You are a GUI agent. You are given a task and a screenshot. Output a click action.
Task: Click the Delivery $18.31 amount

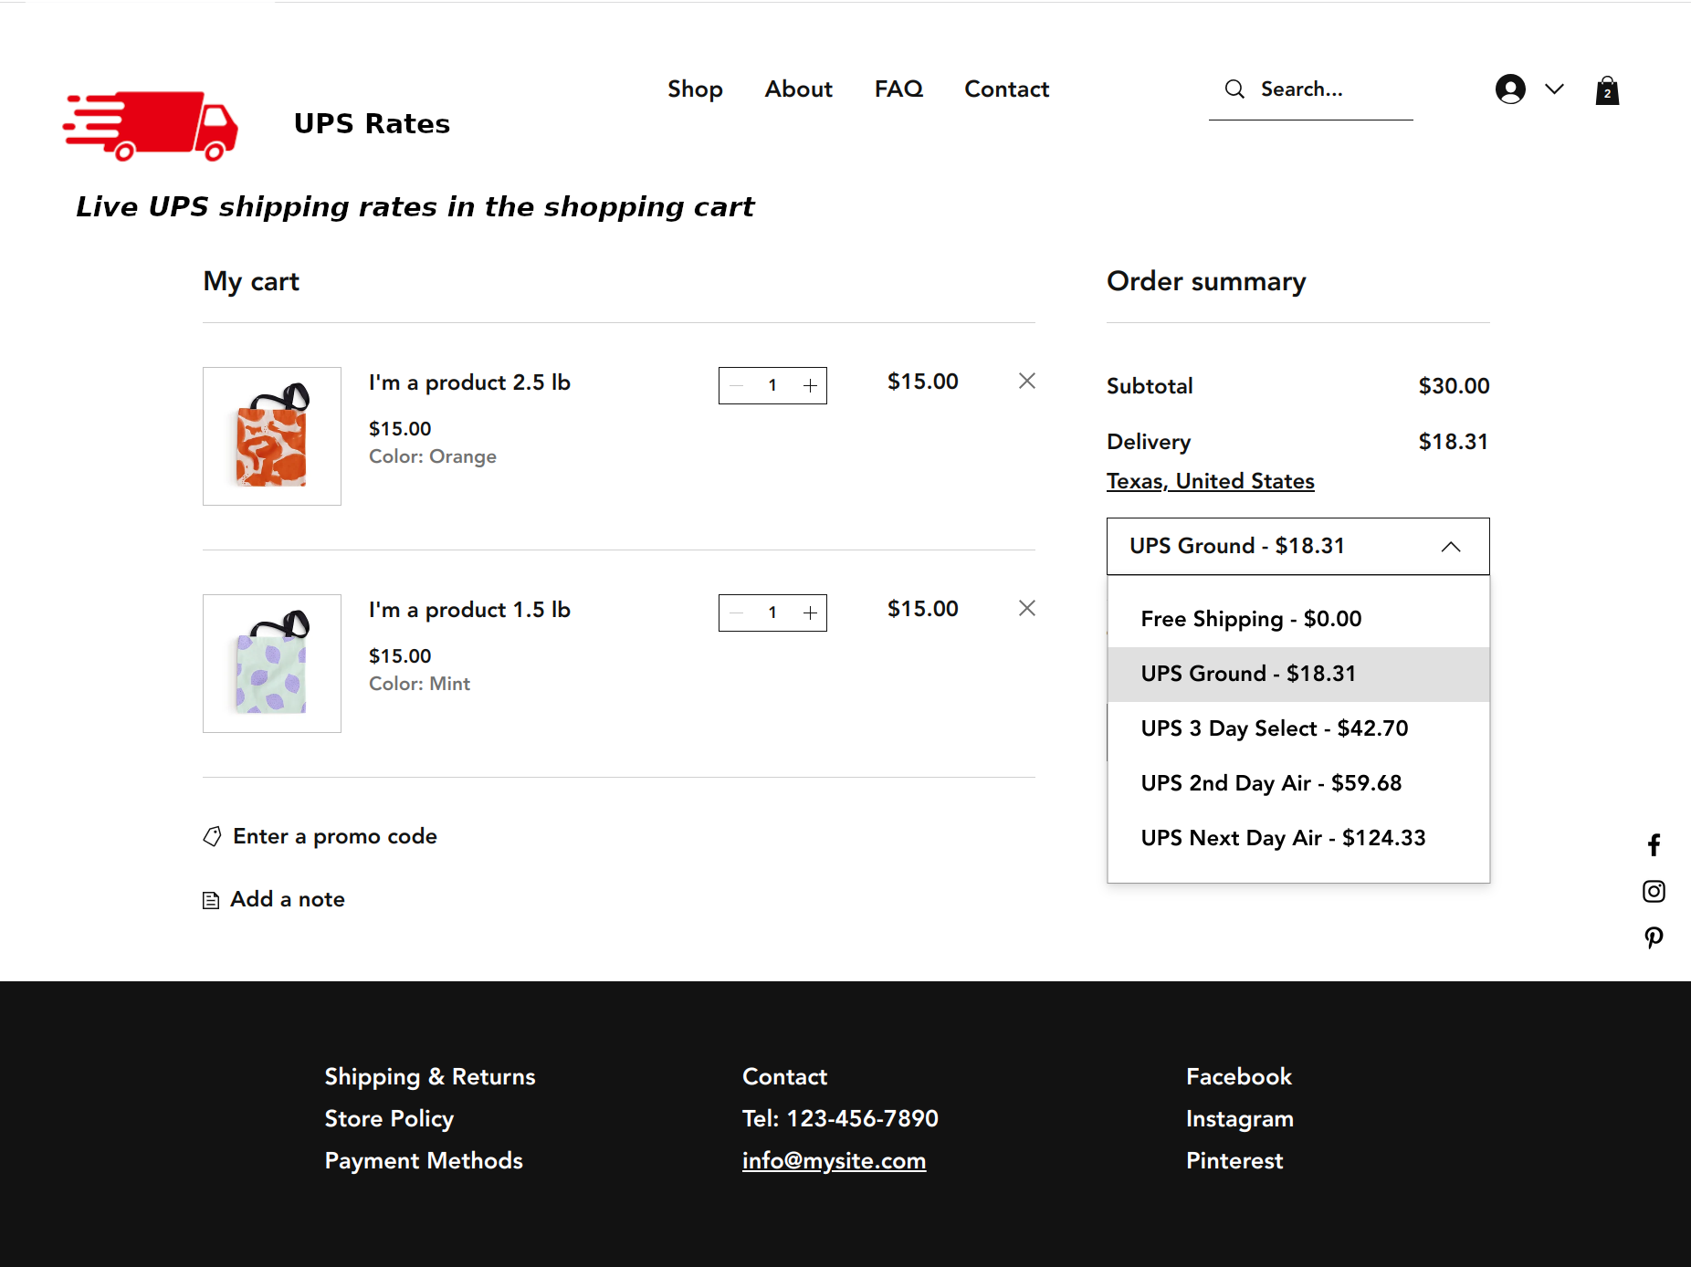click(x=1454, y=442)
